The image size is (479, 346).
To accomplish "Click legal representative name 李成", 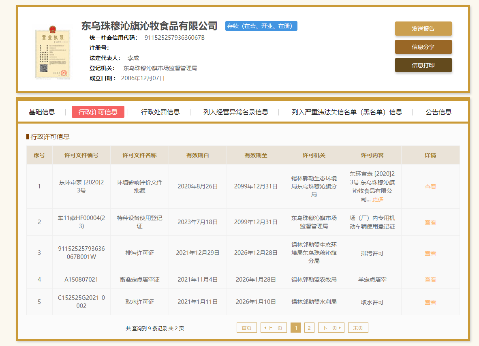I will [x=133, y=58].
